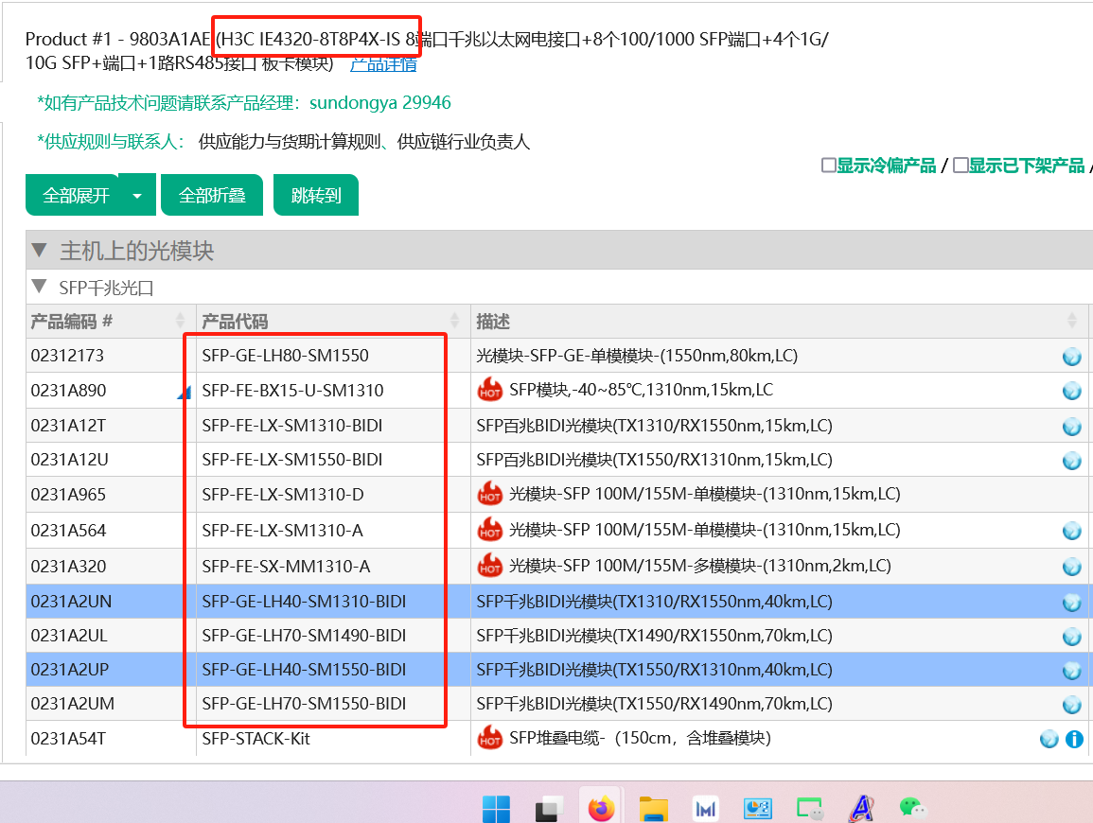1093x823 pixels.
Task: Collapse the 主机上的光模块 section
Action: [40, 250]
